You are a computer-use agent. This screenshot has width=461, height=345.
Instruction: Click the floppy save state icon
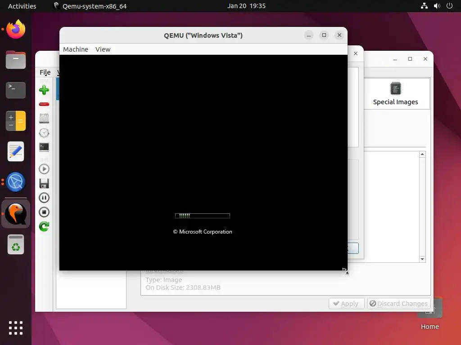coord(44,183)
